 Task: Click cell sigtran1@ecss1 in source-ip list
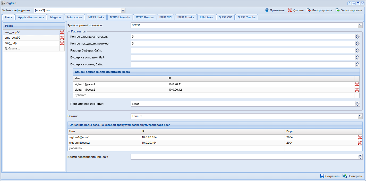coord(120,84)
